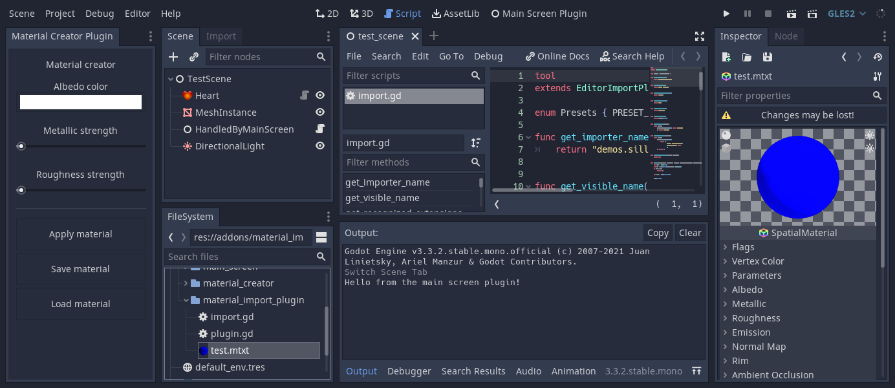895x388 pixels.
Task: Pick a new Albedo color swatch
Action: (x=80, y=102)
